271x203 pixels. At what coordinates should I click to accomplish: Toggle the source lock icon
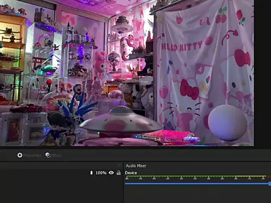119,173
